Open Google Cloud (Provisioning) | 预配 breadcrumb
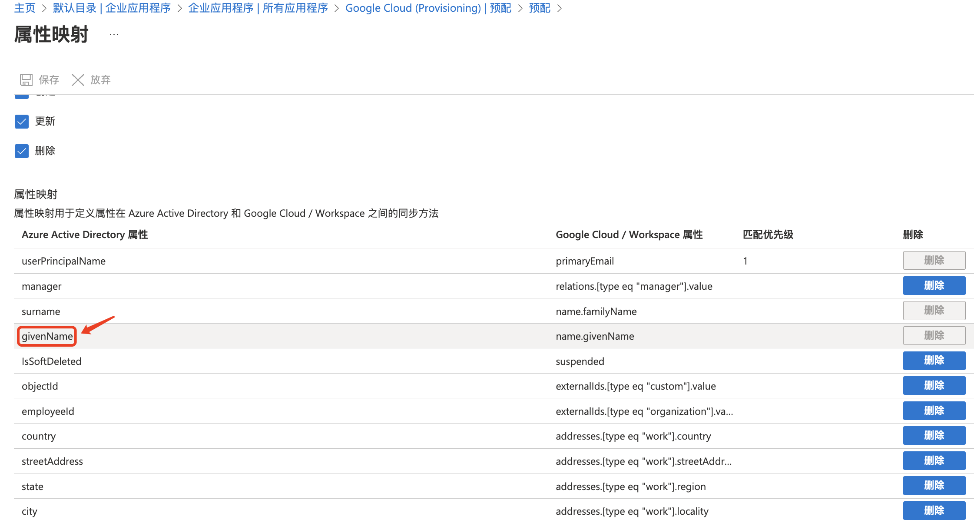 click(x=428, y=8)
